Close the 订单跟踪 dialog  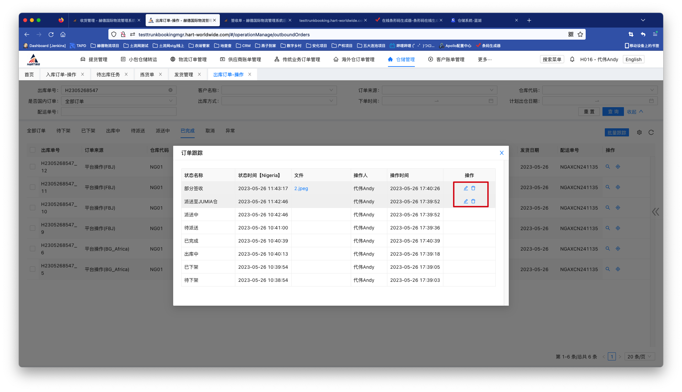click(x=502, y=153)
